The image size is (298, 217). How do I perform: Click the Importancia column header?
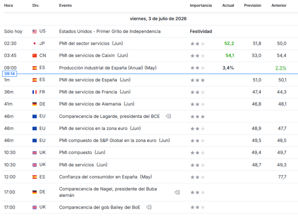201,5
